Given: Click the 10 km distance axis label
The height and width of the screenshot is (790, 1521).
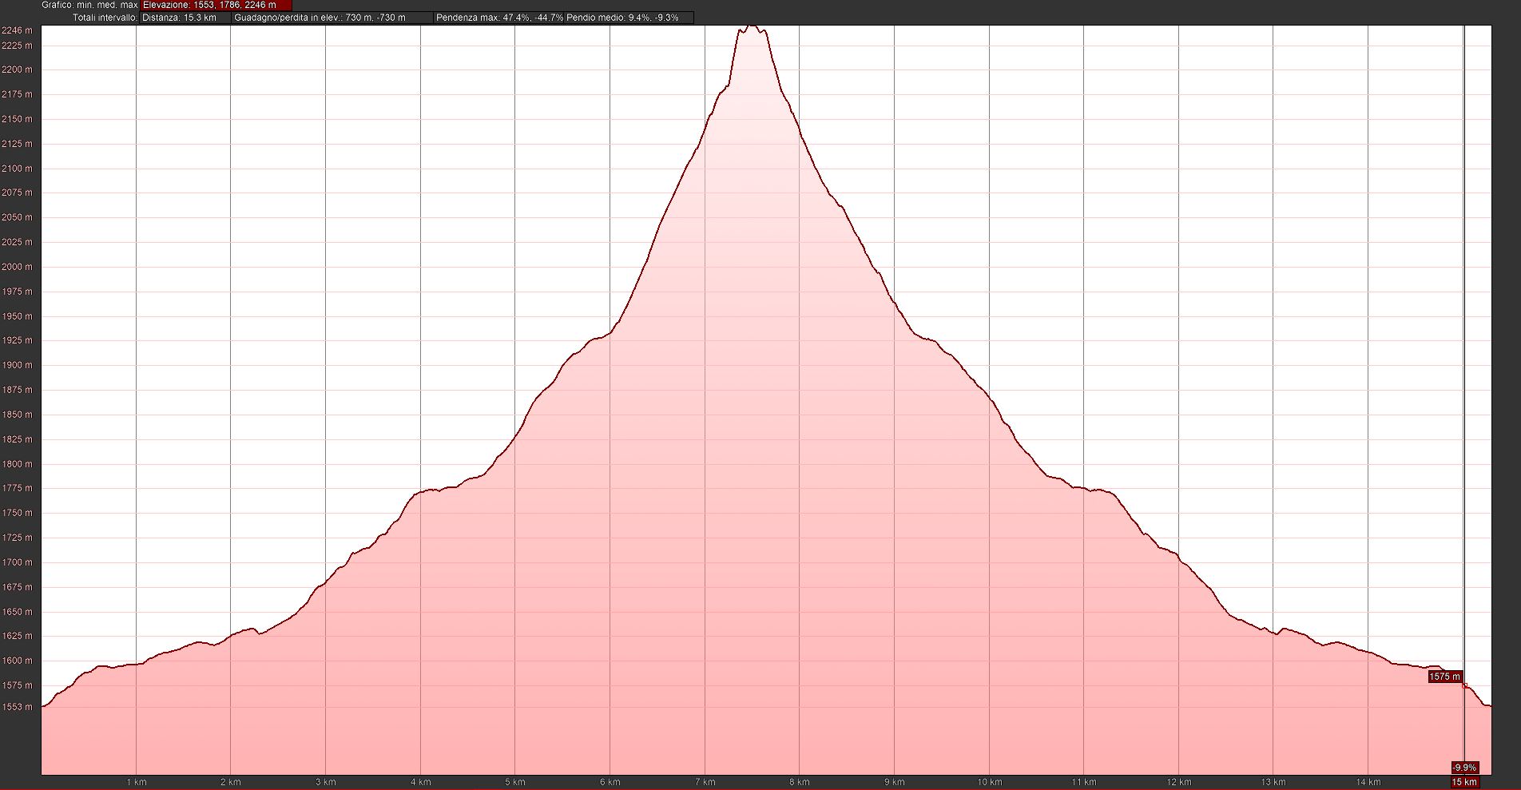Looking at the screenshot, I should point(989,782).
